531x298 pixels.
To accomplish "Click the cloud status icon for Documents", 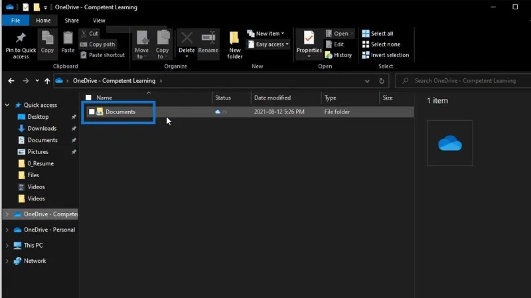I will [218, 112].
